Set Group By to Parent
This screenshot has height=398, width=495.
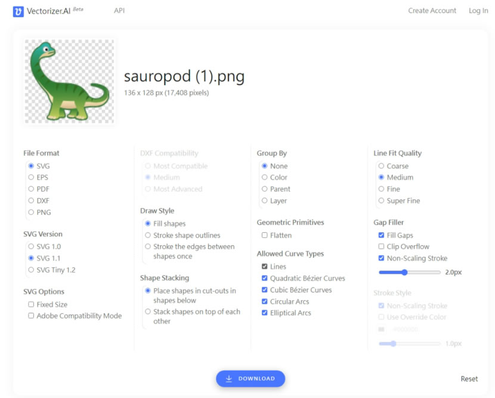[265, 189]
